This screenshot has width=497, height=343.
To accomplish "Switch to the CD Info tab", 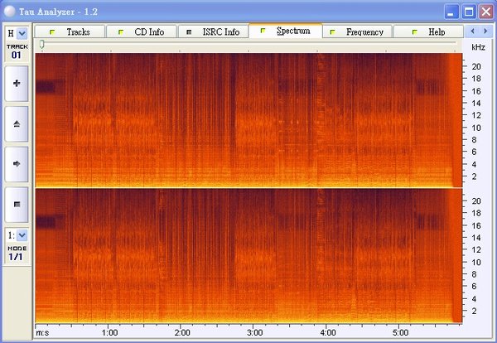I will (142, 31).
